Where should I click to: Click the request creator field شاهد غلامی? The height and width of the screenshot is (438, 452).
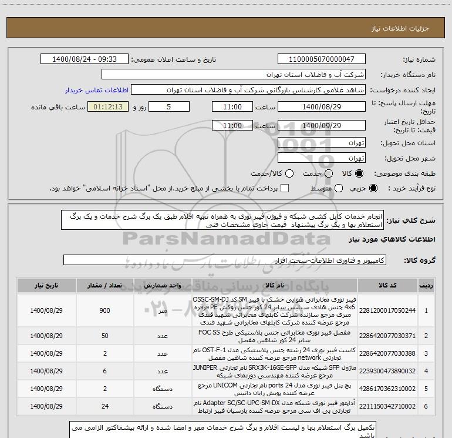pyautogui.click(x=248, y=90)
